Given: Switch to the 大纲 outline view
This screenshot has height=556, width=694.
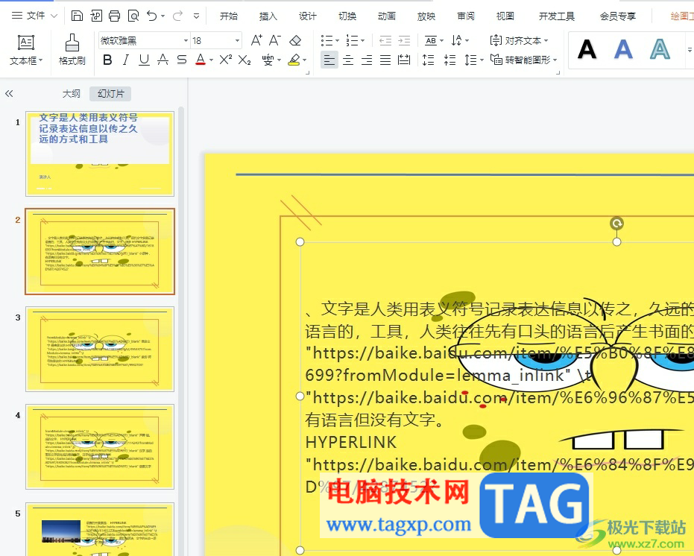Looking at the screenshot, I should pos(72,93).
